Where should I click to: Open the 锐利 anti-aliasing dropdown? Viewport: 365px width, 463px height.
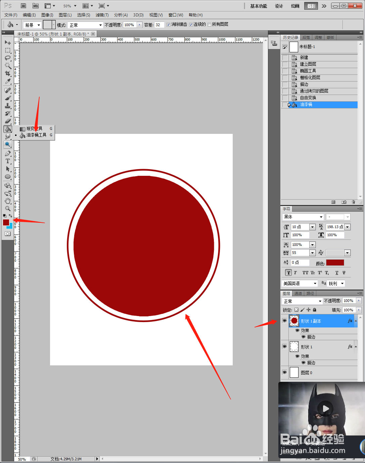coord(336,284)
